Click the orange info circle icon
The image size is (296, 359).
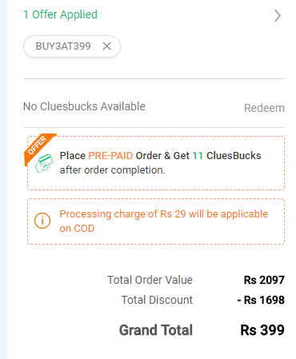coord(42,221)
